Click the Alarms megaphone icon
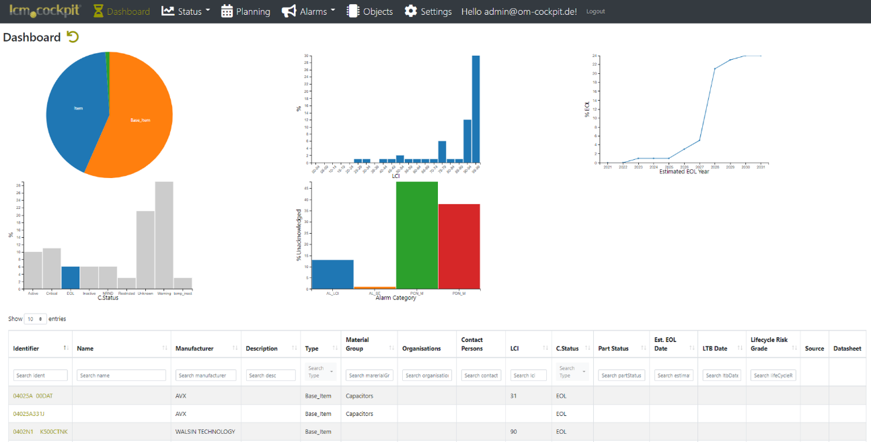Screen dimensions: 871x442 pos(289,11)
